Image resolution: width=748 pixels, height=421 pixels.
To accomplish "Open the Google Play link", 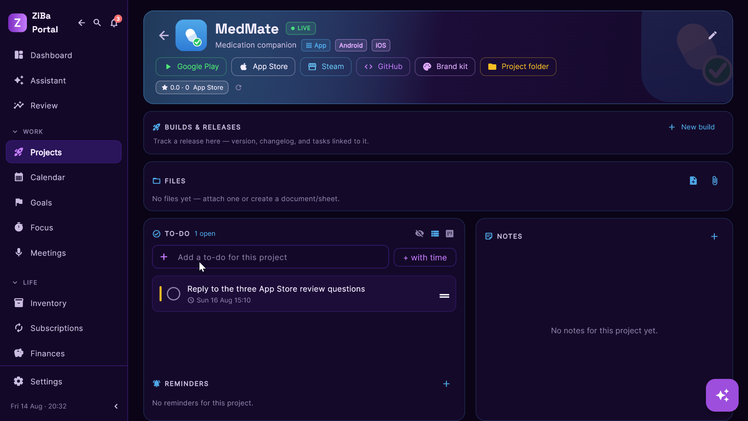I will pyautogui.click(x=191, y=67).
